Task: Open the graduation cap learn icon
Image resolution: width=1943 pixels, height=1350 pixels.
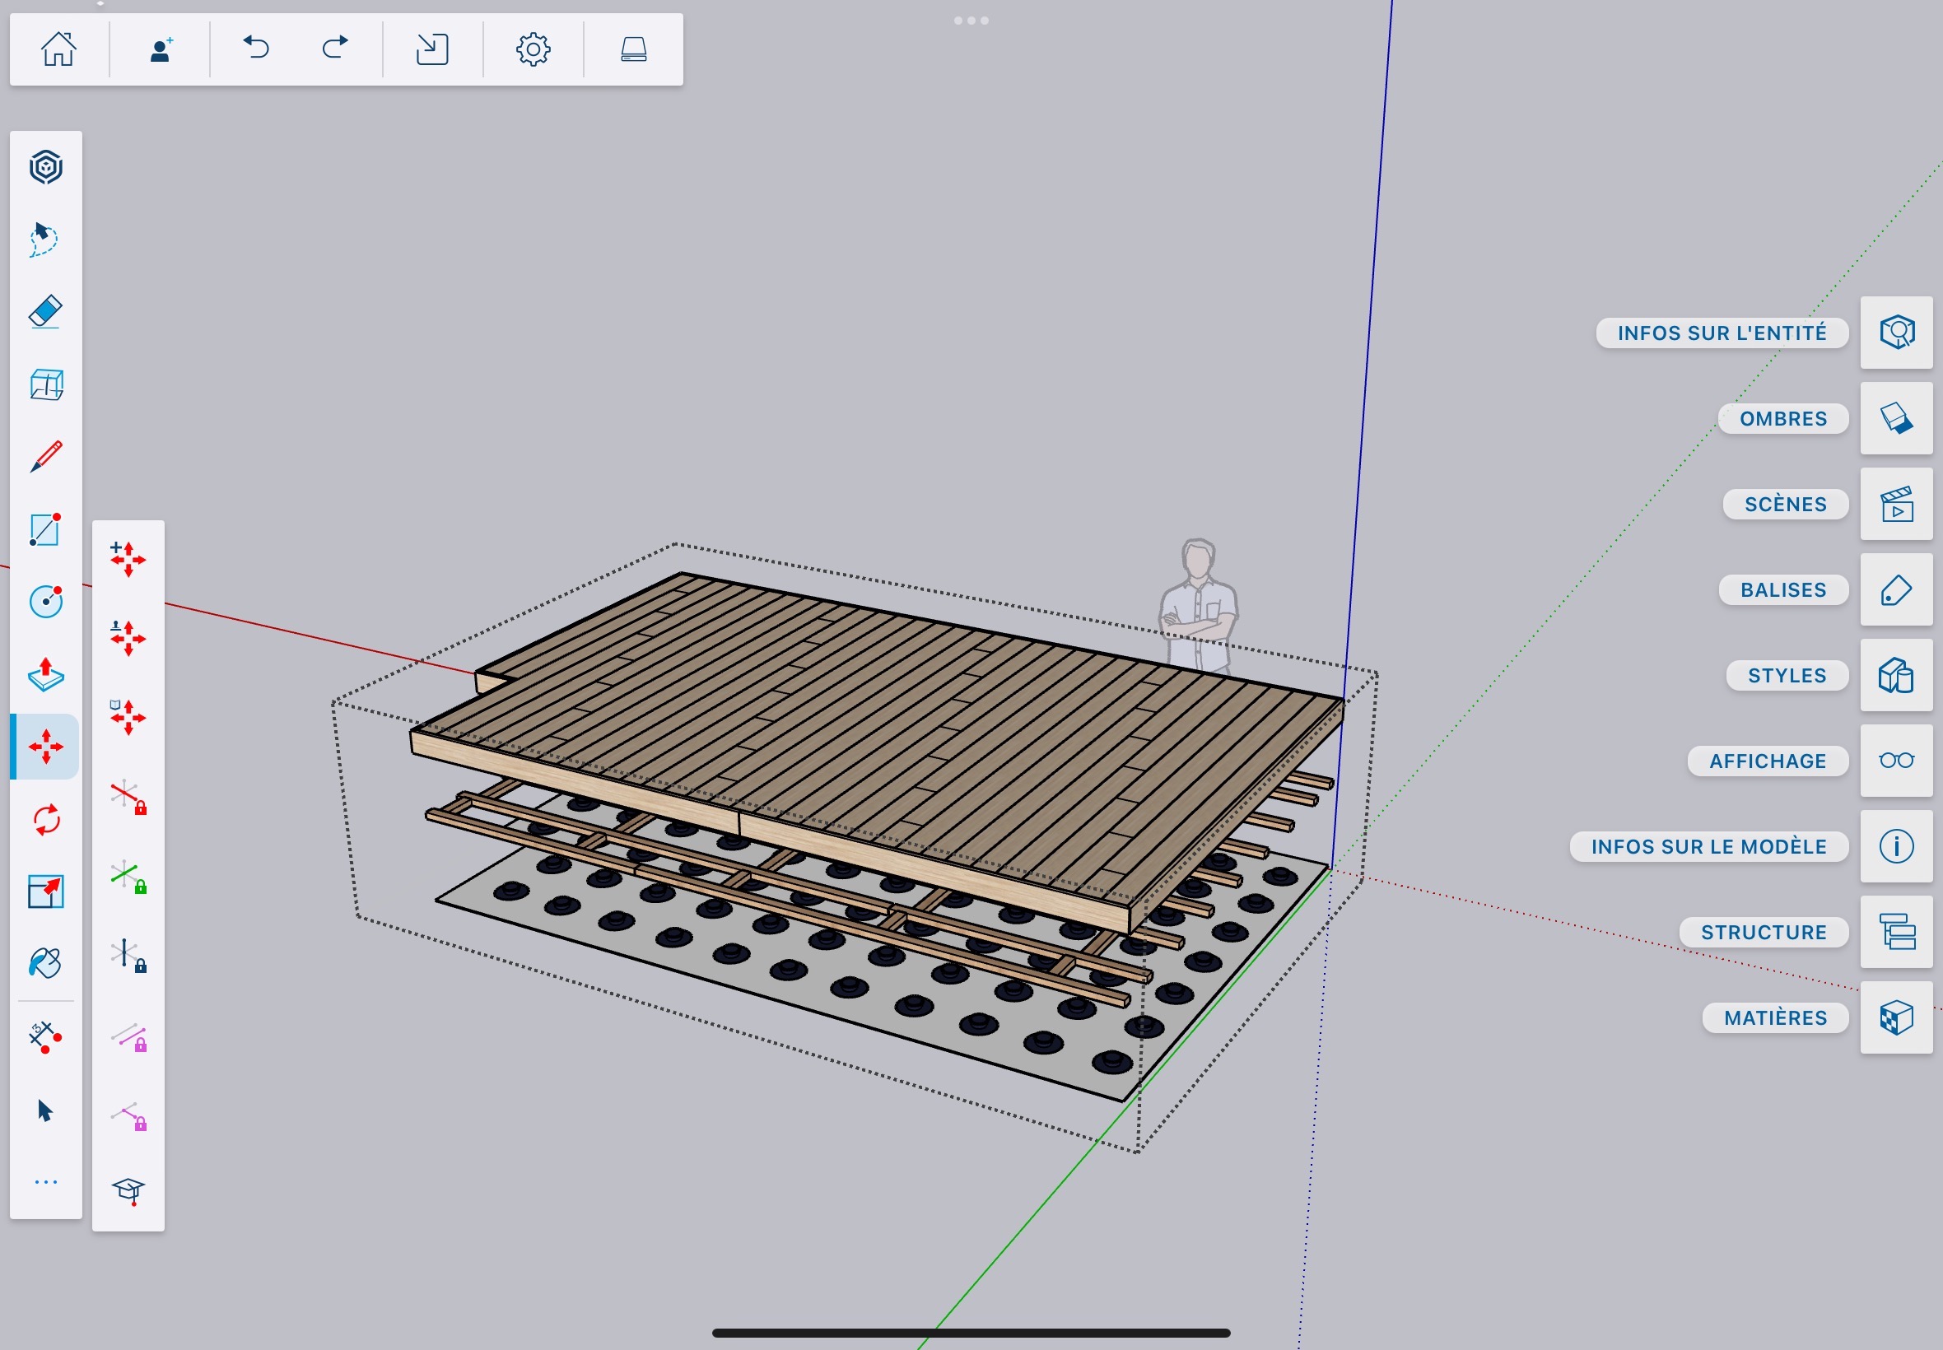Action: pyautogui.click(x=128, y=1191)
